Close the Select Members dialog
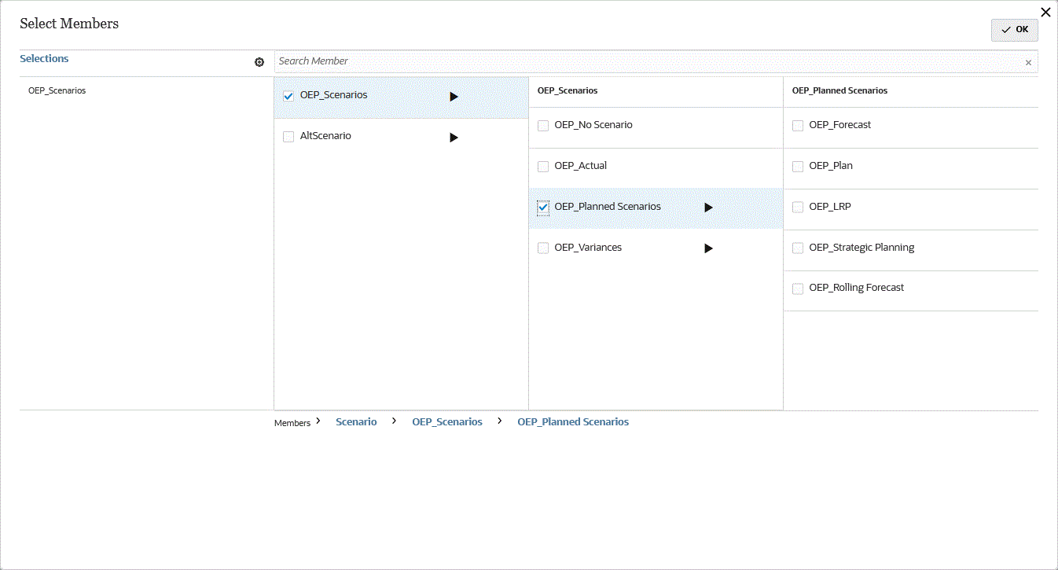 tap(1045, 12)
